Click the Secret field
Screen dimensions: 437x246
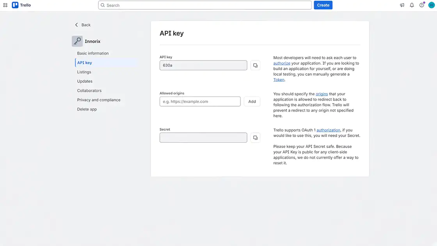(x=203, y=137)
